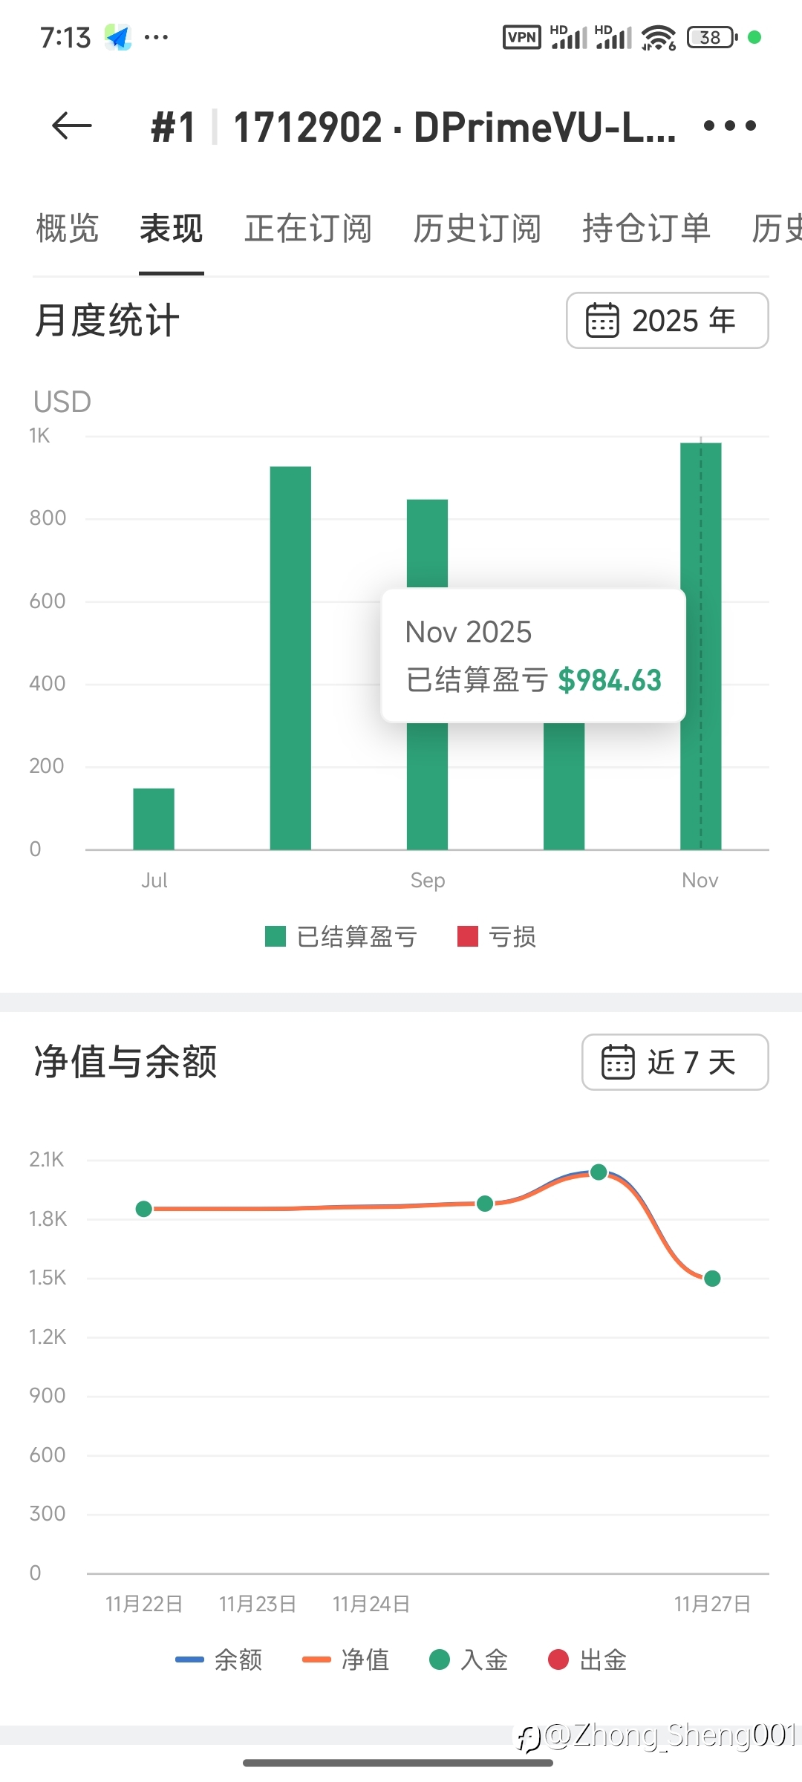
Task: Tap the 11月27日 data point on chart
Action: tap(712, 1279)
